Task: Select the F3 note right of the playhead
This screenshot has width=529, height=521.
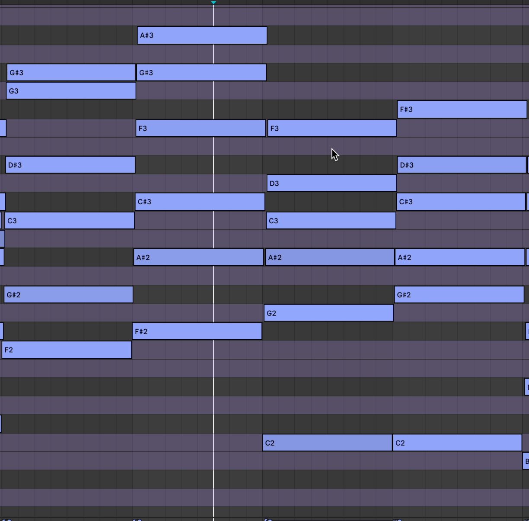Action: pos(332,128)
